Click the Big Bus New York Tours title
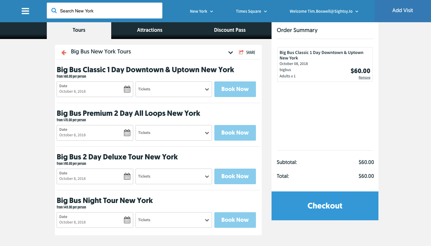431x246 pixels. tap(101, 52)
